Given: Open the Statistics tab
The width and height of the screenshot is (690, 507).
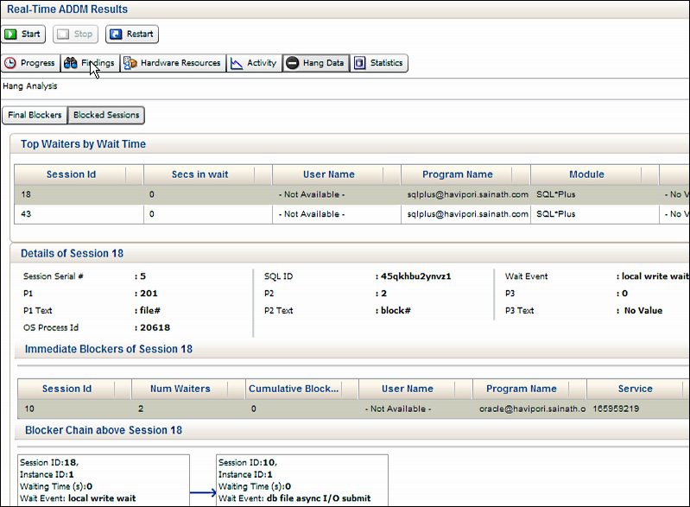Looking at the screenshot, I should pyautogui.click(x=379, y=63).
